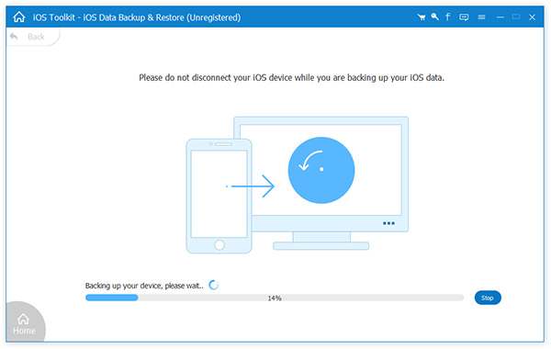551x349 pixels.
Task: Click the phone illustration
Action: [x=219, y=197]
